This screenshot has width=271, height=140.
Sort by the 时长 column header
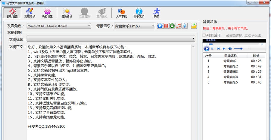[256, 56]
